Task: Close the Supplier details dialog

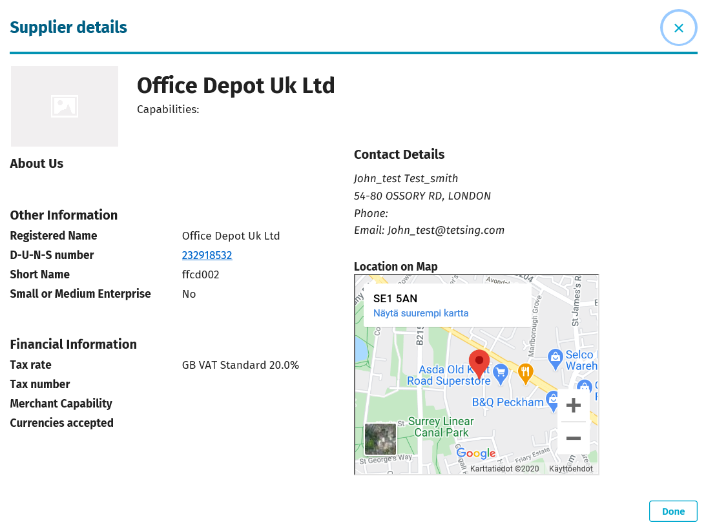Action: click(x=678, y=28)
